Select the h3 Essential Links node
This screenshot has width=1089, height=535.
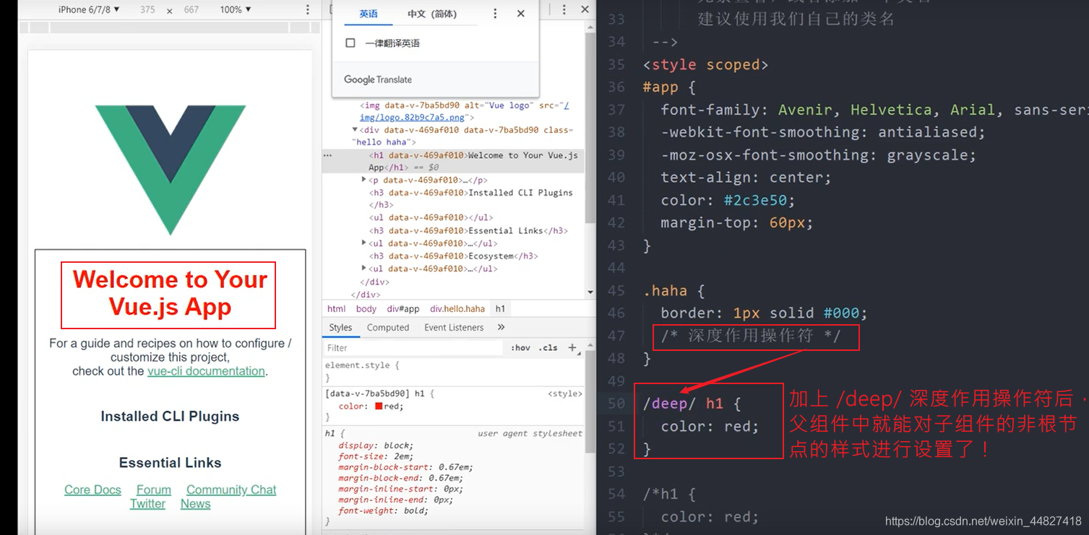[468, 230]
